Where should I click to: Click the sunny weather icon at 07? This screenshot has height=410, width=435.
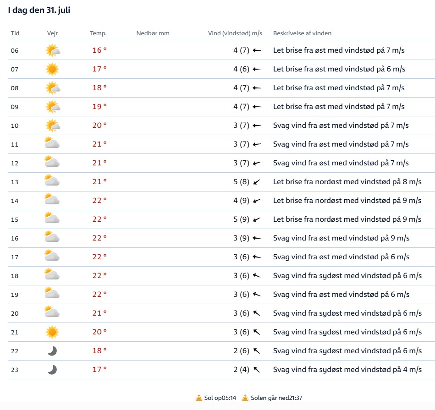(x=52, y=69)
